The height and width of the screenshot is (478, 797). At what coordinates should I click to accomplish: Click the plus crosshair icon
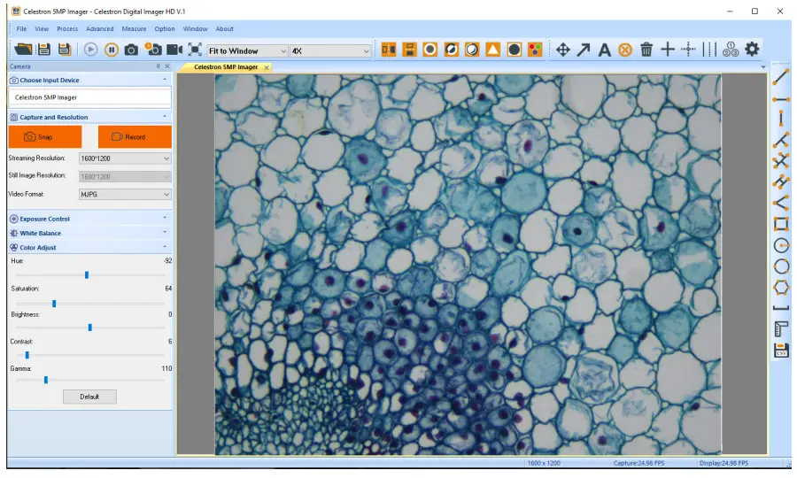[668, 50]
